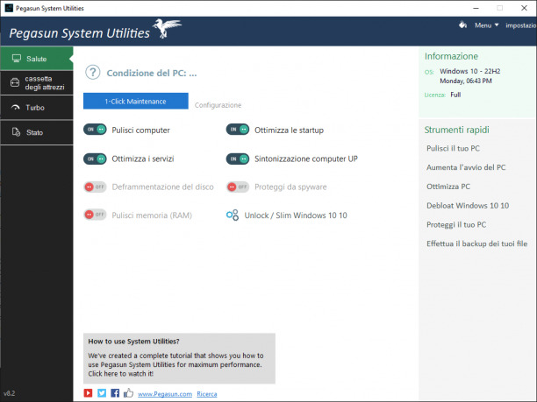Image resolution: width=537 pixels, height=402 pixels.
Task: Open the YouTube icon link
Action: pos(88,393)
